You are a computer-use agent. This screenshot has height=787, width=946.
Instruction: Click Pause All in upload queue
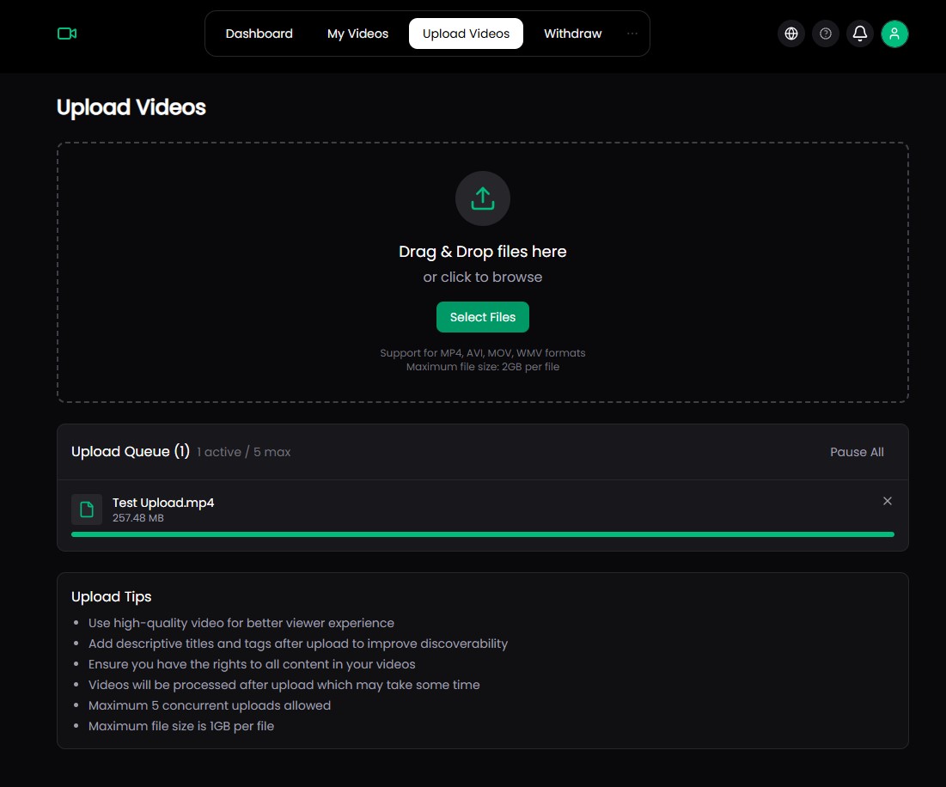click(857, 452)
